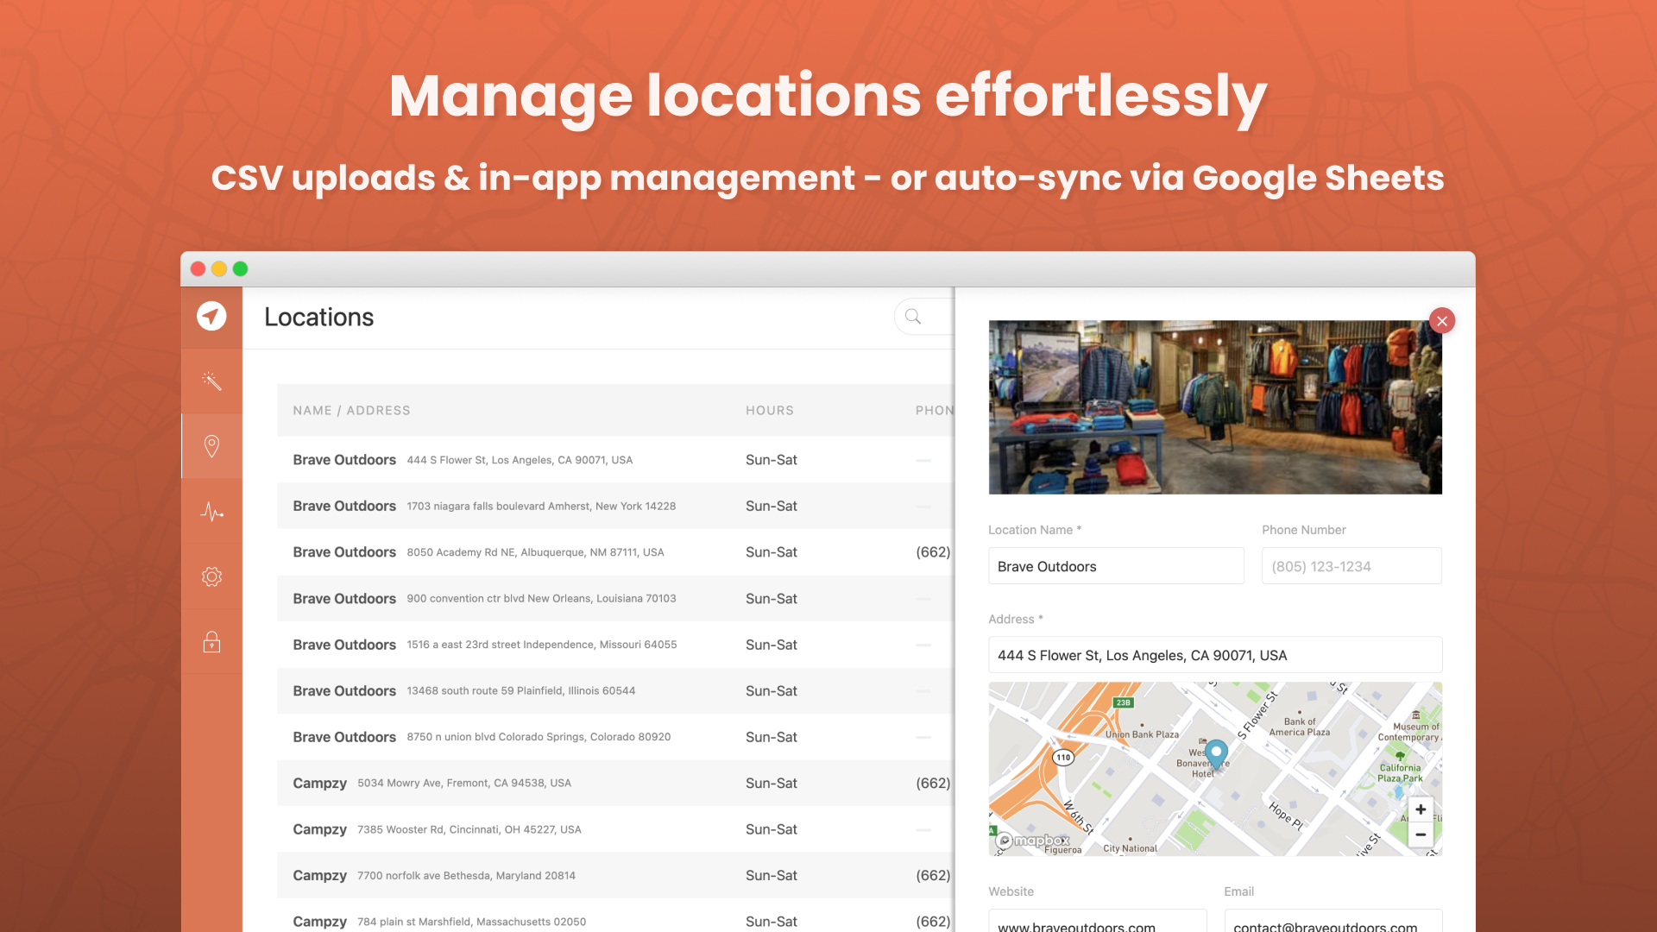Open Brave Outdoors 444 S Flower St row
Viewport: 1657px width, 932px height.
pyautogui.click(x=615, y=460)
